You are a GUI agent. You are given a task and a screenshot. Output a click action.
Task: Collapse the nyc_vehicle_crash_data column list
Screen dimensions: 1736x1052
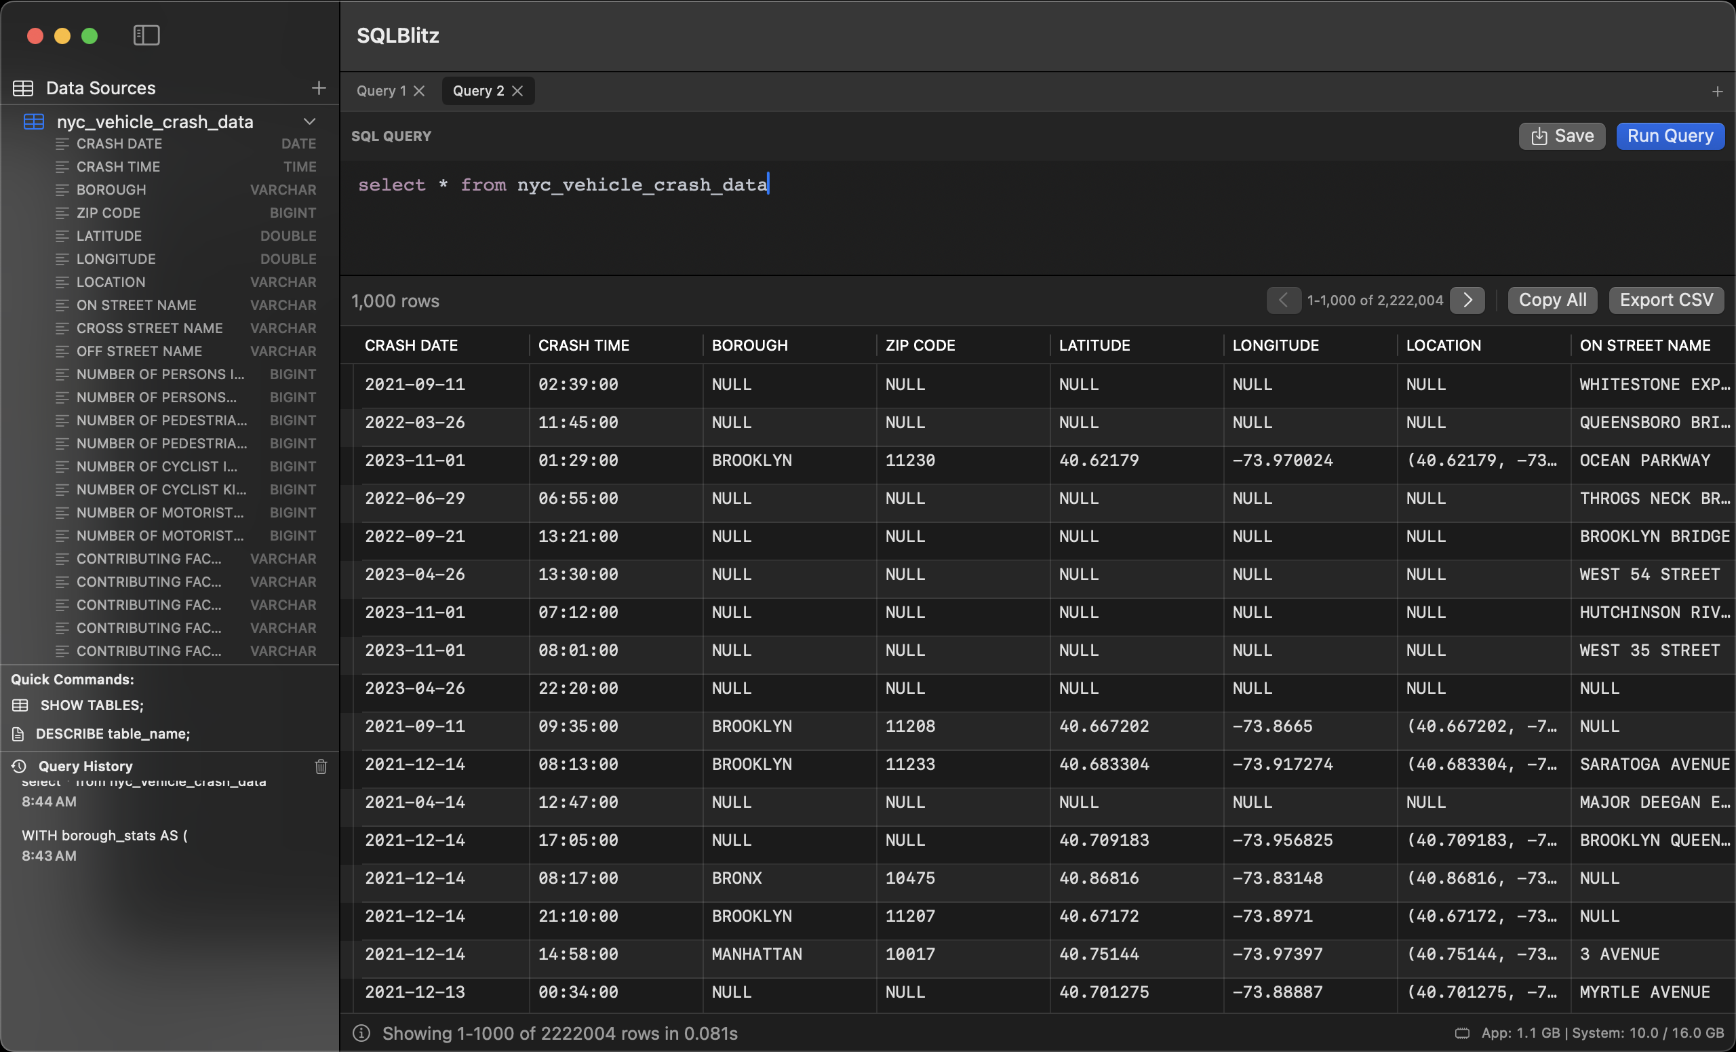310,121
